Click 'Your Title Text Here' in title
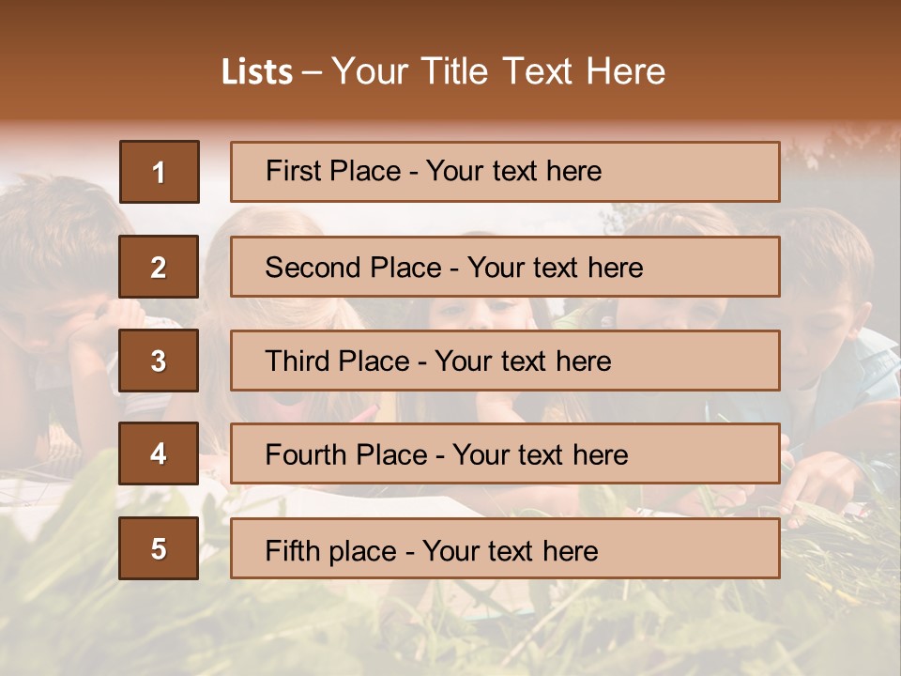This screenshot has height=676, width=901. tap(498, 72)
